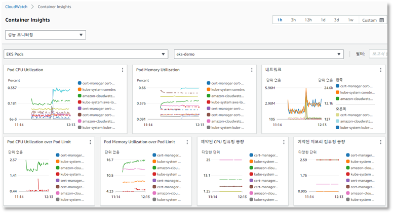The image size is (394, 214).
Task: Toggle brown cert-manager swatch in 예약된 CPU legend
Action: pos(251,187)
